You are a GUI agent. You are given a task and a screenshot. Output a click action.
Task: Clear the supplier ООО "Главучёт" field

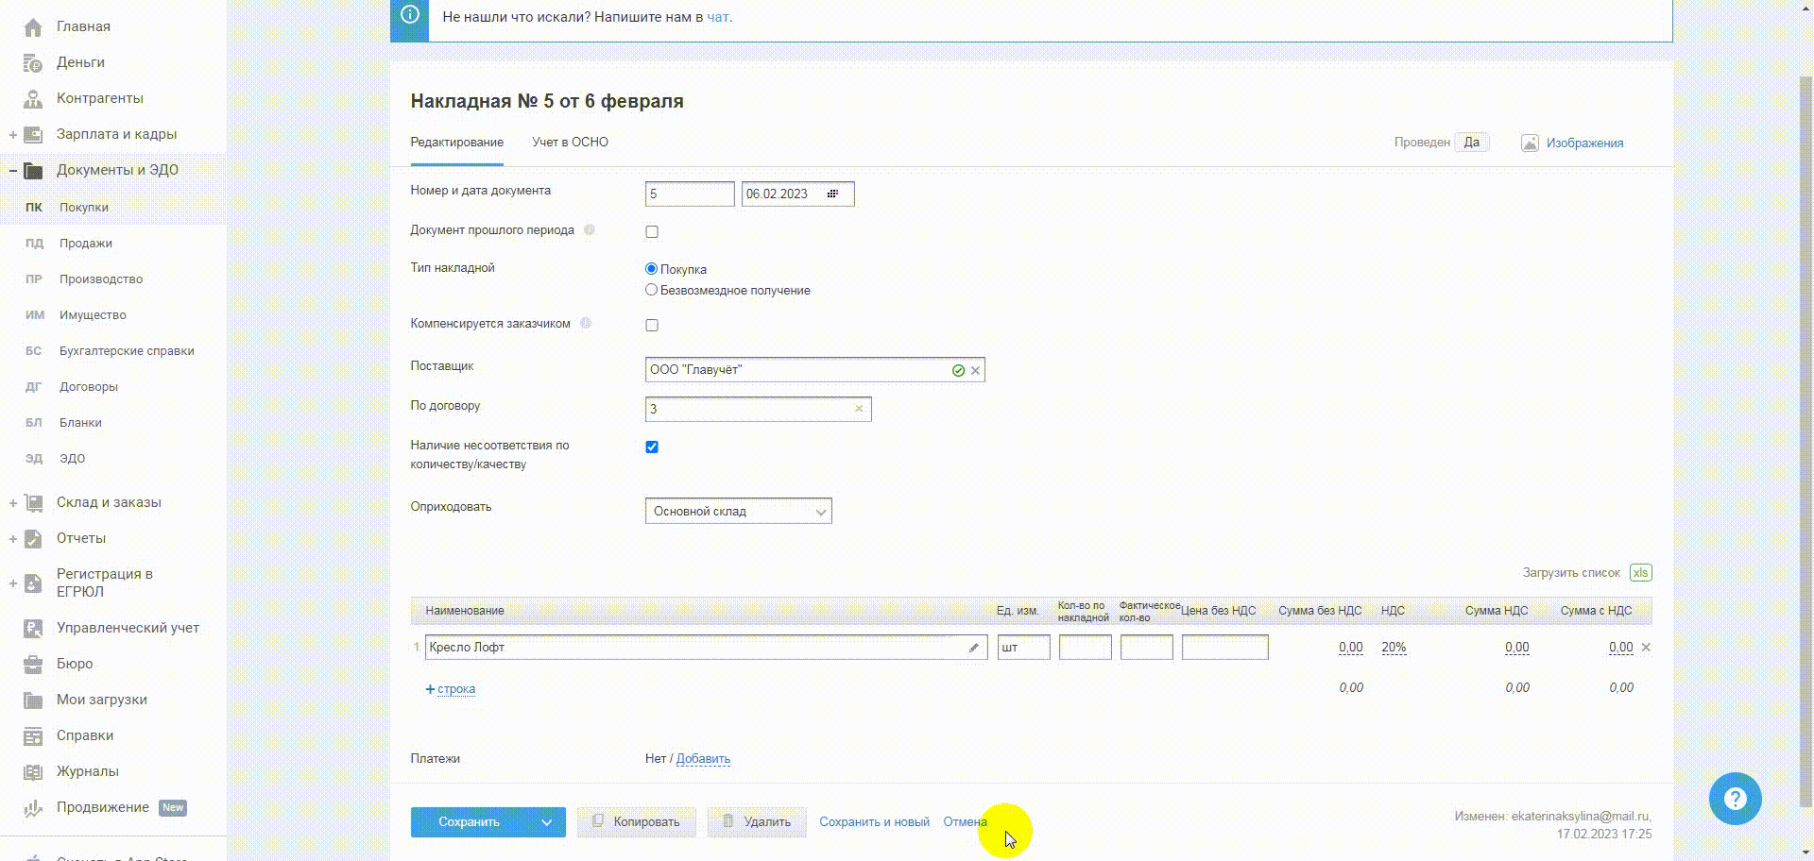(x=975, y=370)
